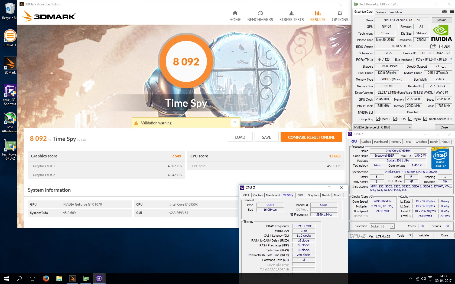This screenshot has width=455, height=284.
Task: Click the Intel Core i7 logo in CPU-Z
Action: coord(440,158)
